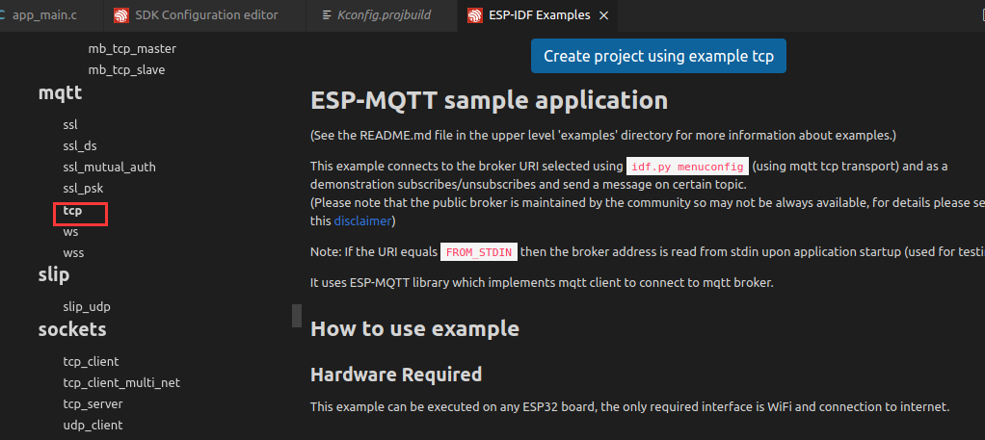Select the ESP-IDF Examples tab
The width and height of the screenshot is (985, 440).
tap(539, 15)
